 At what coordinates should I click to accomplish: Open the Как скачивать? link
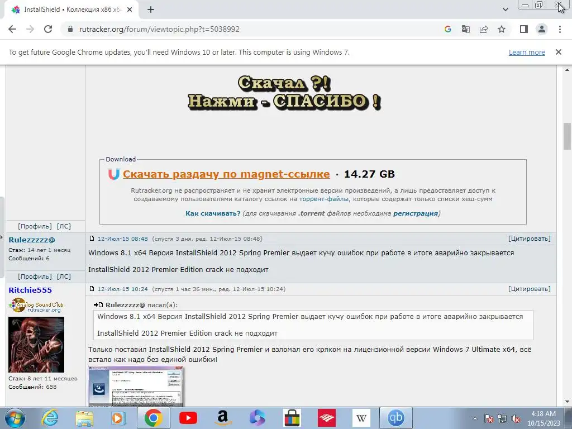(213, 213)
